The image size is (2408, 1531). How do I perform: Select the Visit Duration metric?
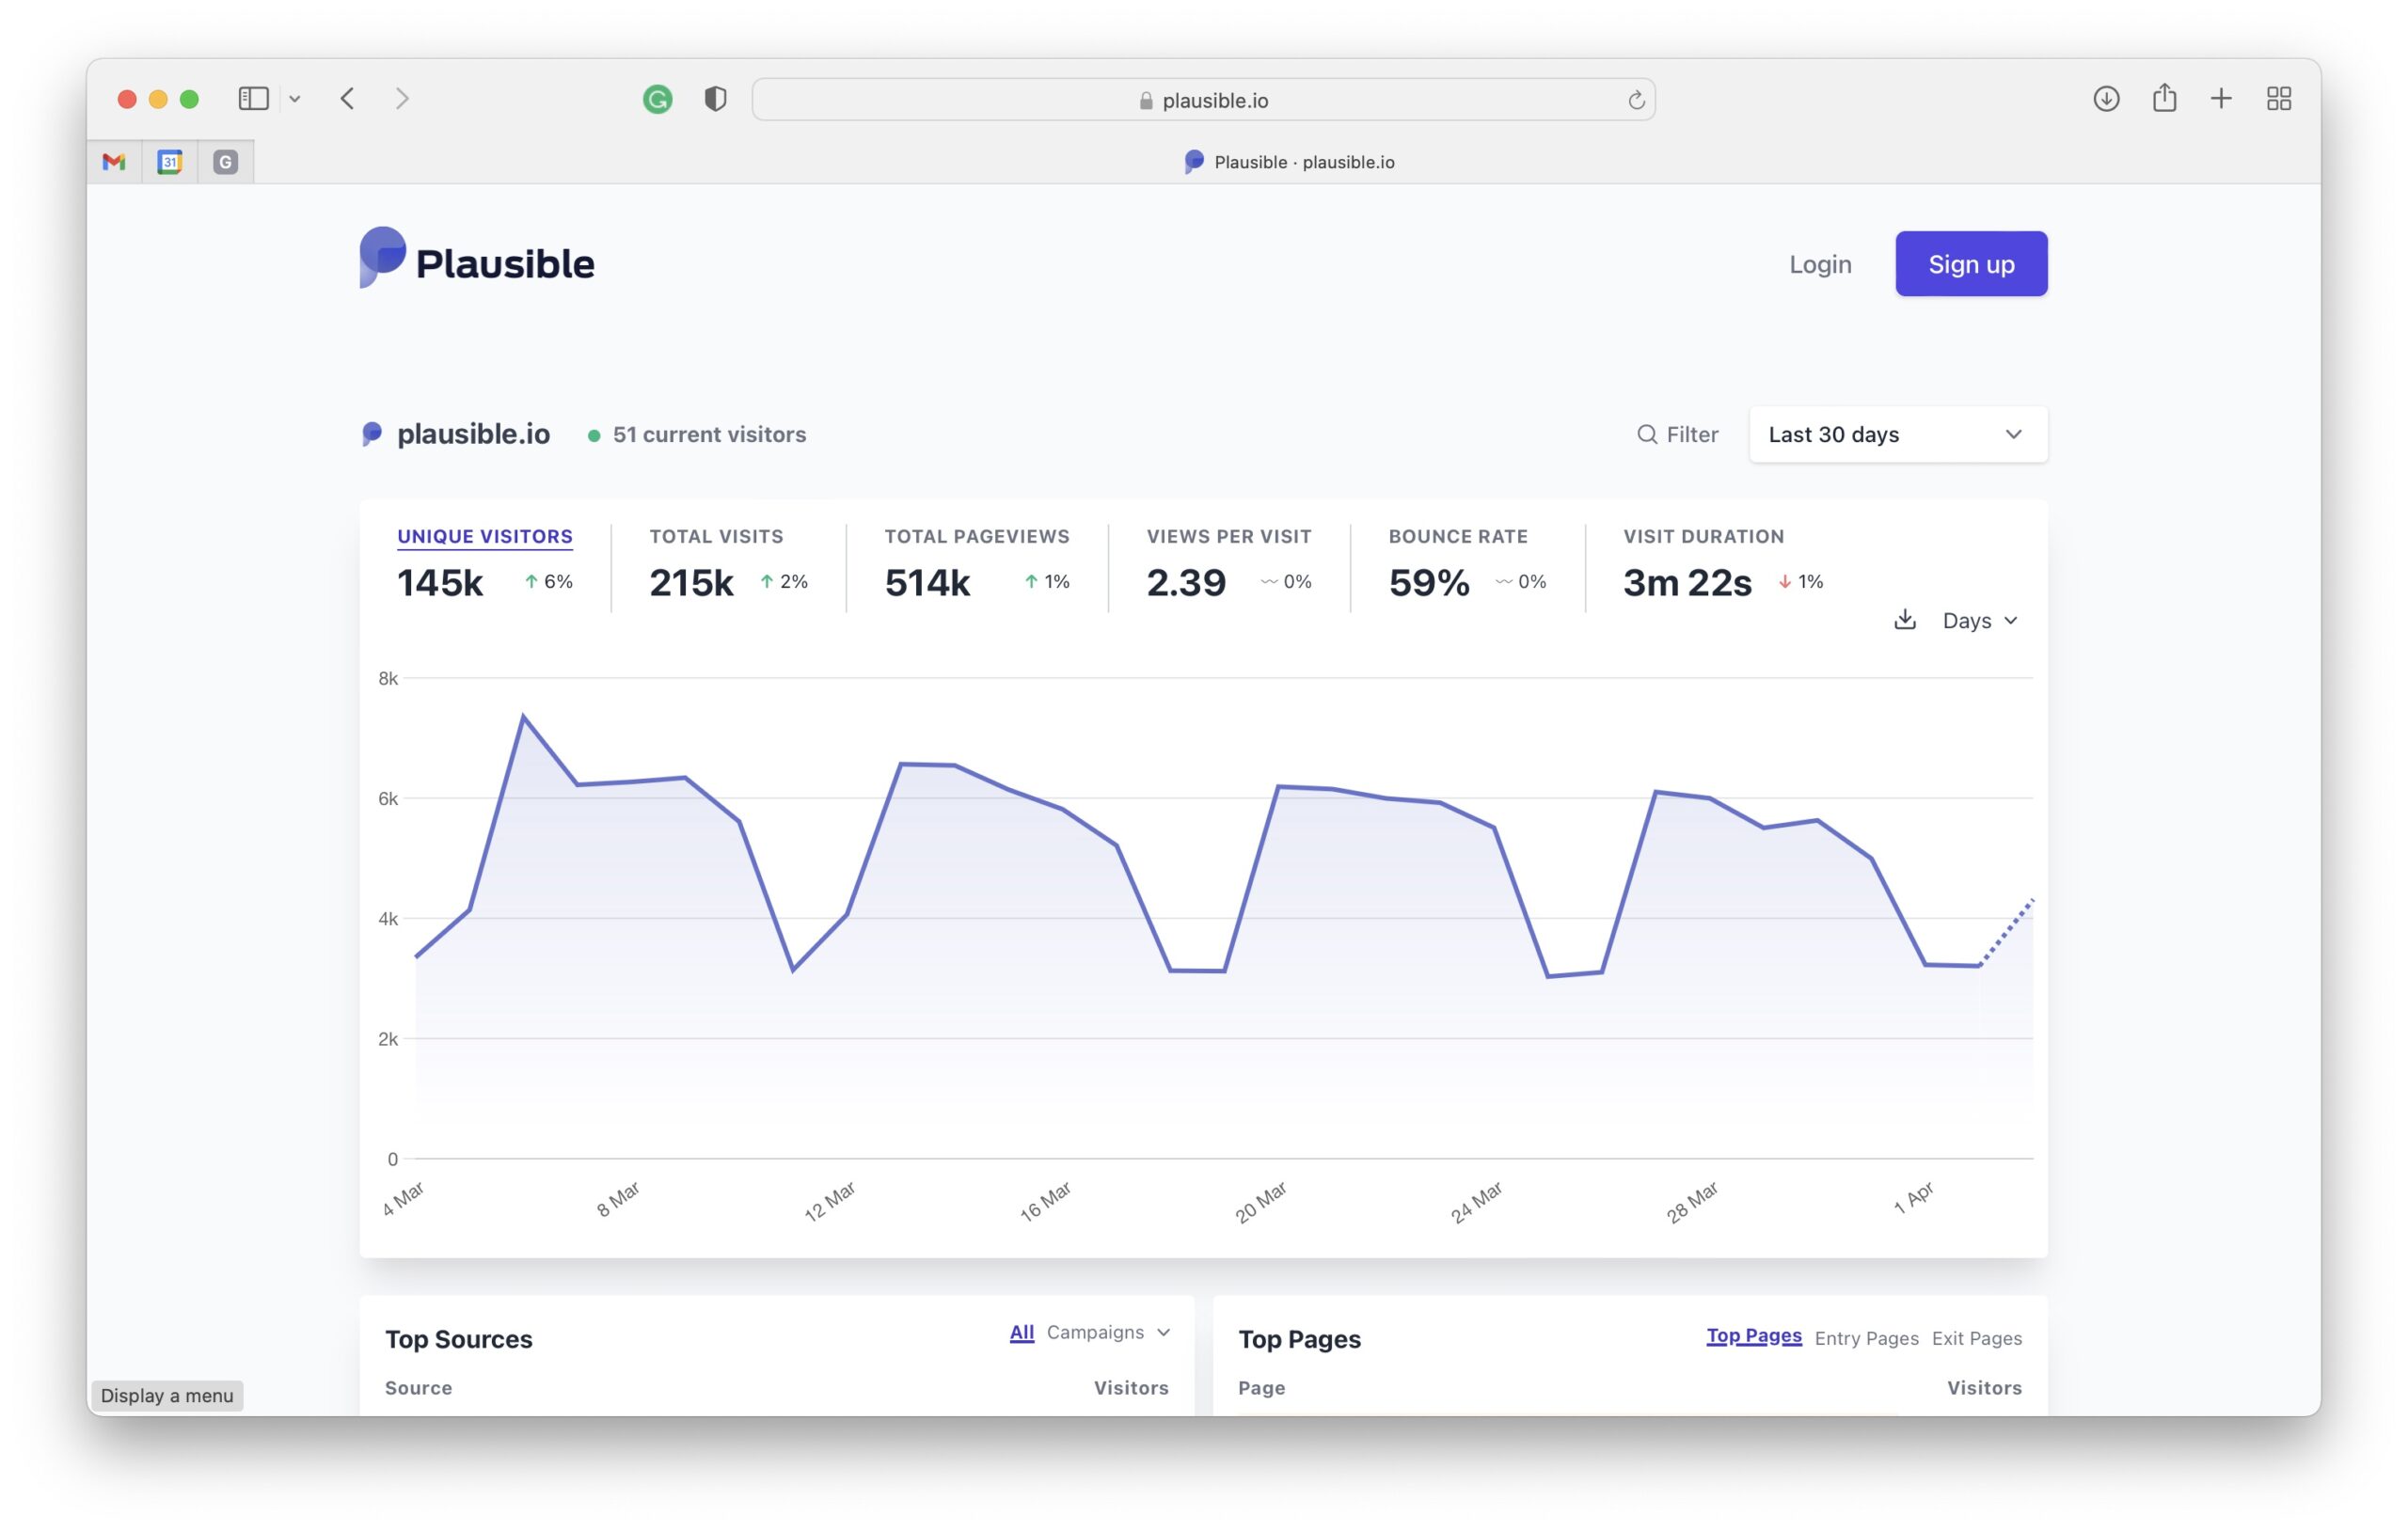click(x=1704, y=537)
